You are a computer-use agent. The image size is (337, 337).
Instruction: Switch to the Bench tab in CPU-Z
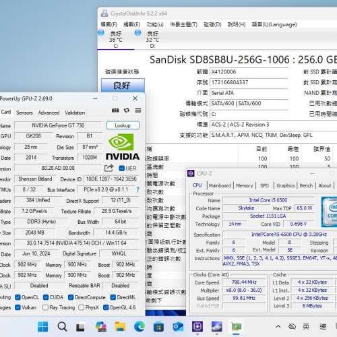pyautogui.click(x=306, y=185)
